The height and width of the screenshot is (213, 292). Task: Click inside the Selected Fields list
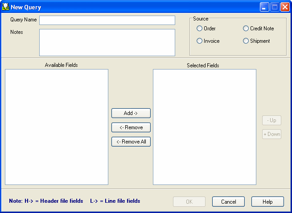[x=204, y=127]
